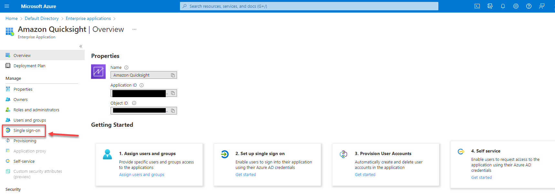The height and width of the screenshot is (194, 555).
Task: Click the Provision User Accounts card icon
Action: (x=343, y=154)
